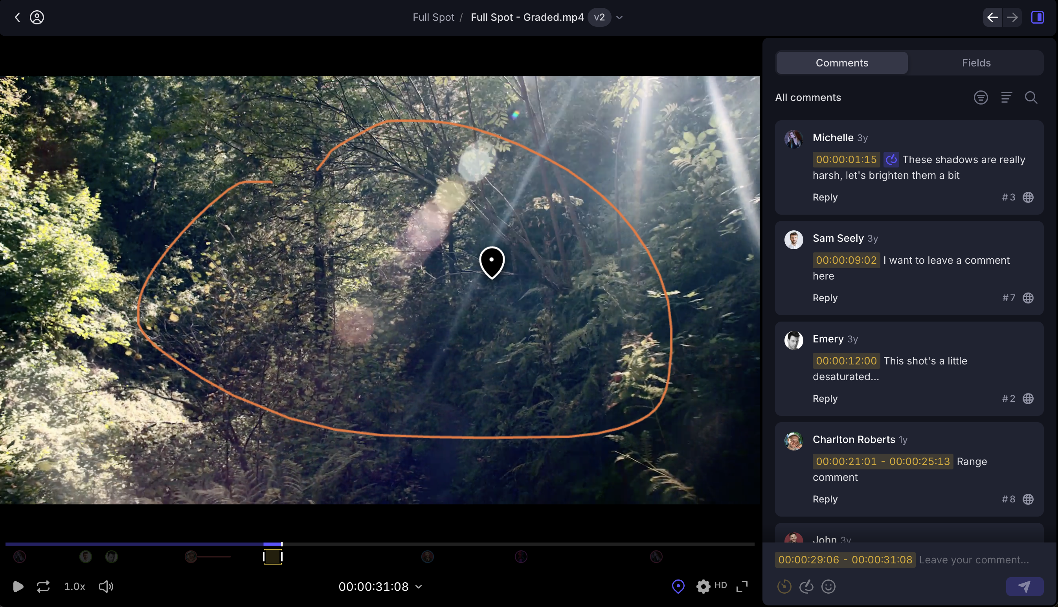Toggle the loop playback icon

pos(43,587)
